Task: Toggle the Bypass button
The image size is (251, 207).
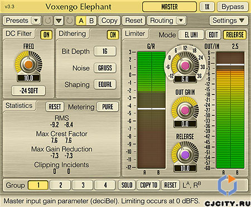Action: click(x=233, y=7)
